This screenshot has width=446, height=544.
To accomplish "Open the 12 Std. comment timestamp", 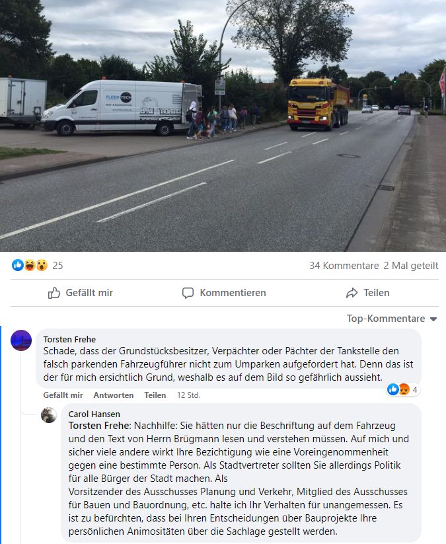I will tap(189, 395).
